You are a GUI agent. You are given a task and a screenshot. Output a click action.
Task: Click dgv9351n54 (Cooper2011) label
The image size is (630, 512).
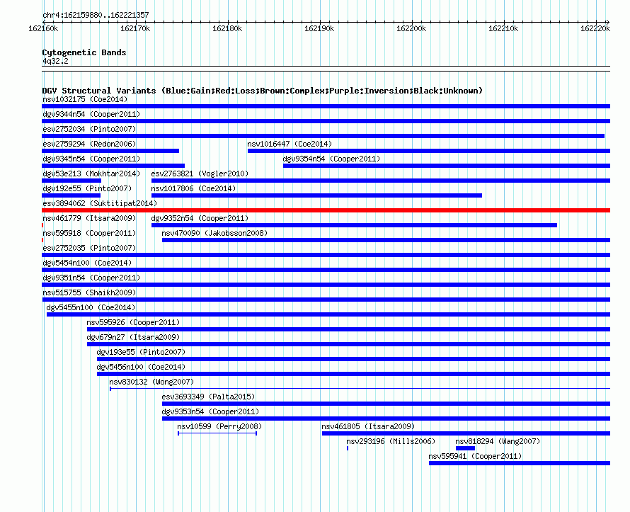pyautogui.click(x=91, y=278)
